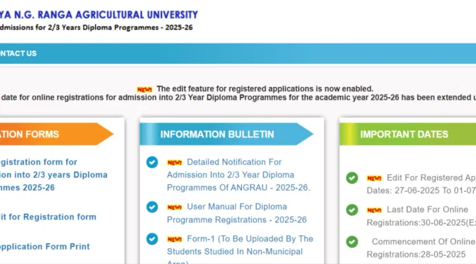Click NEW badge next to Edit For Registered
The height and width of the screenshot is (264, 476).
click(374, 178)
